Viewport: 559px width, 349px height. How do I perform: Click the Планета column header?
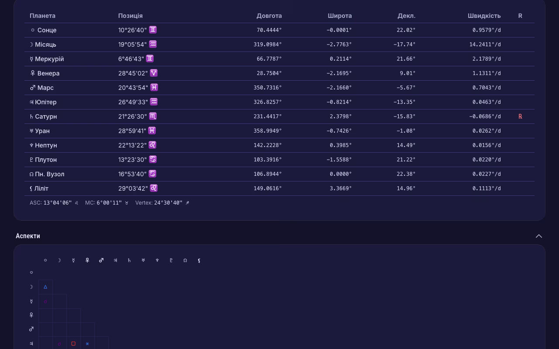tap(42, 16)
